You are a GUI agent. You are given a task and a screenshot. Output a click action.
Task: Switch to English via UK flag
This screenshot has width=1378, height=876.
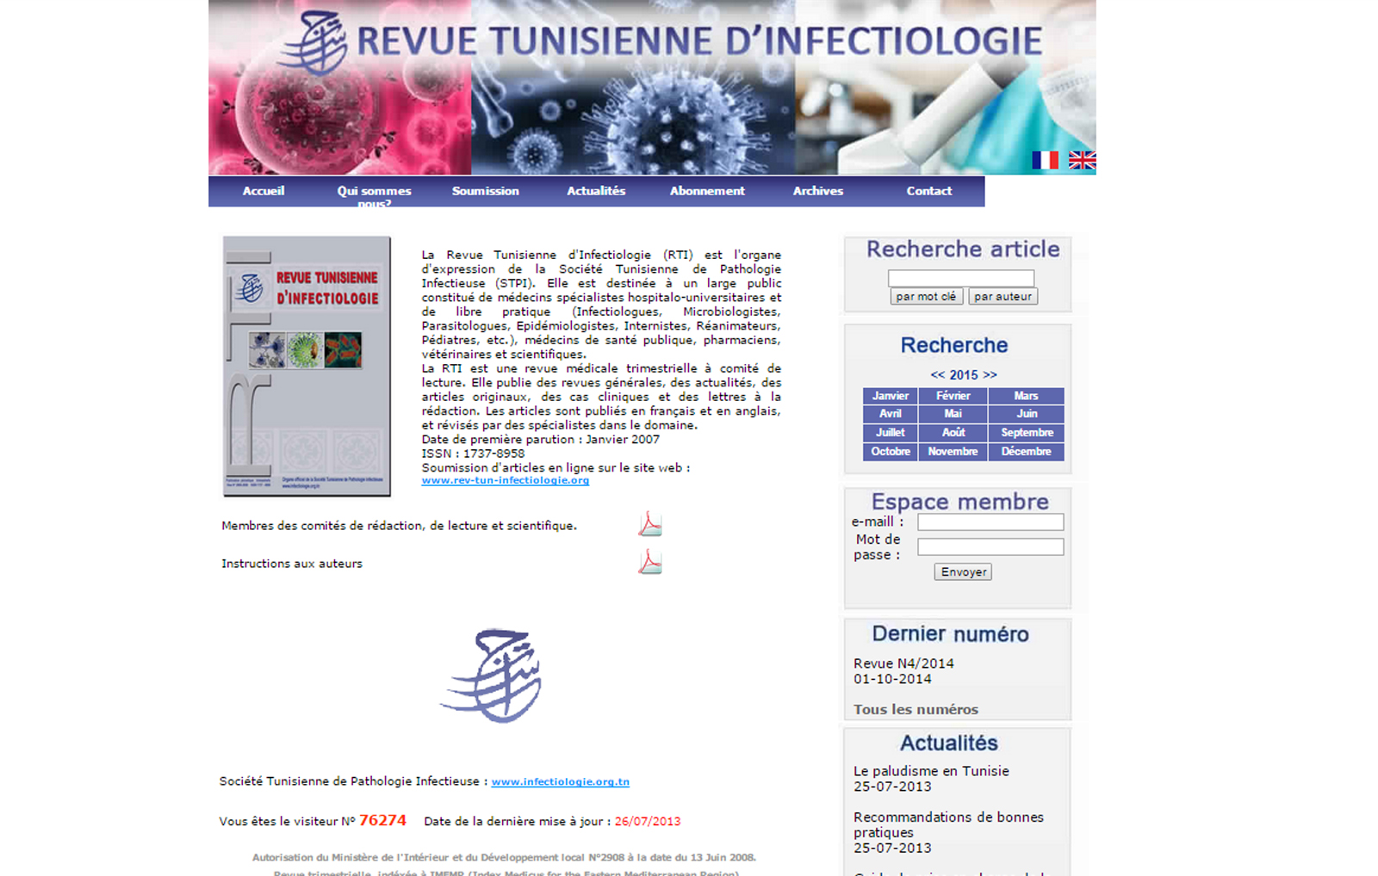1082,160
